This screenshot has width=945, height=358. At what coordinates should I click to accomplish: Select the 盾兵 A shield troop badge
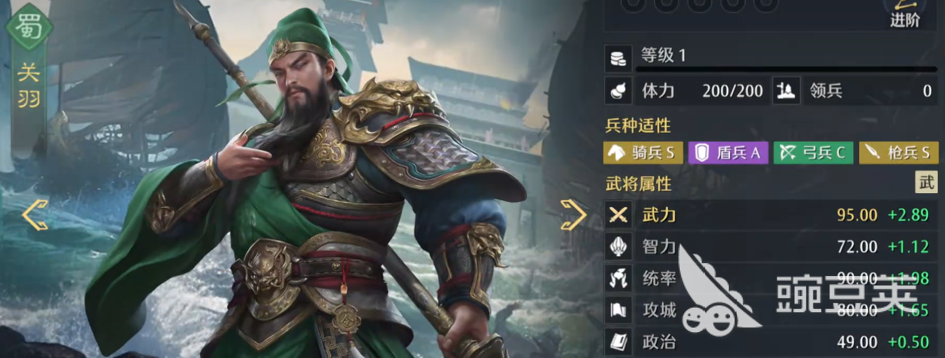[x=728, y=153]
